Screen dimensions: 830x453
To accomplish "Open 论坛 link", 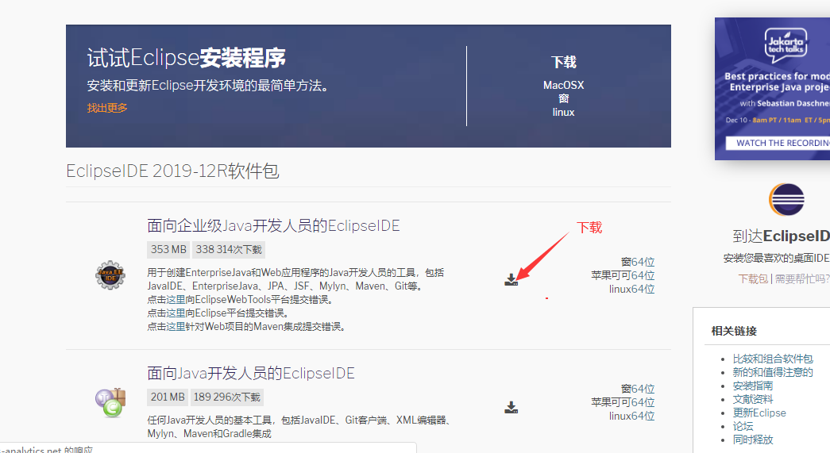I will click(743, 426).
